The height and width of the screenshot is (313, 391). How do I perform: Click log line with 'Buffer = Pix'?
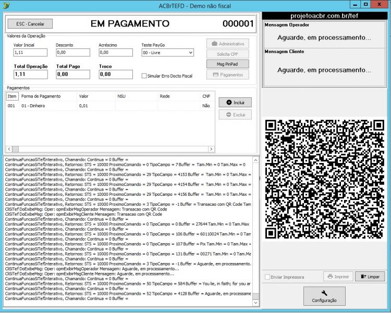pos(128,244)
